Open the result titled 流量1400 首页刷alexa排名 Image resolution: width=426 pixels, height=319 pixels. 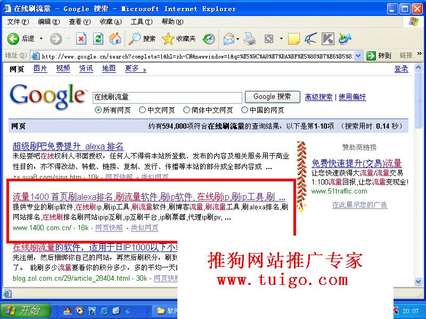tap(149, 196)
